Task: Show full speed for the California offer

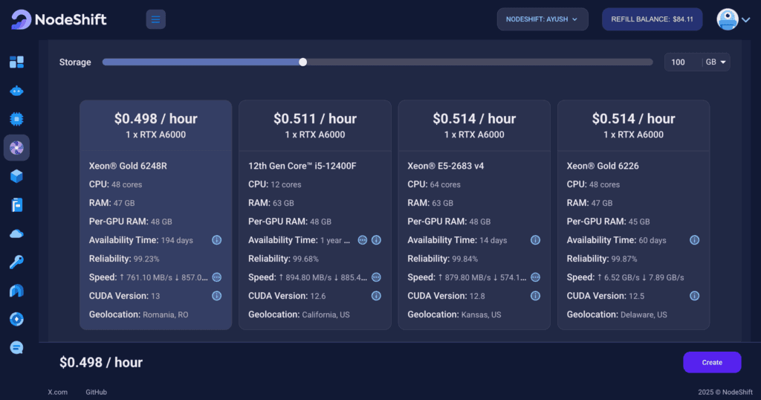Action: click(376, 277)
